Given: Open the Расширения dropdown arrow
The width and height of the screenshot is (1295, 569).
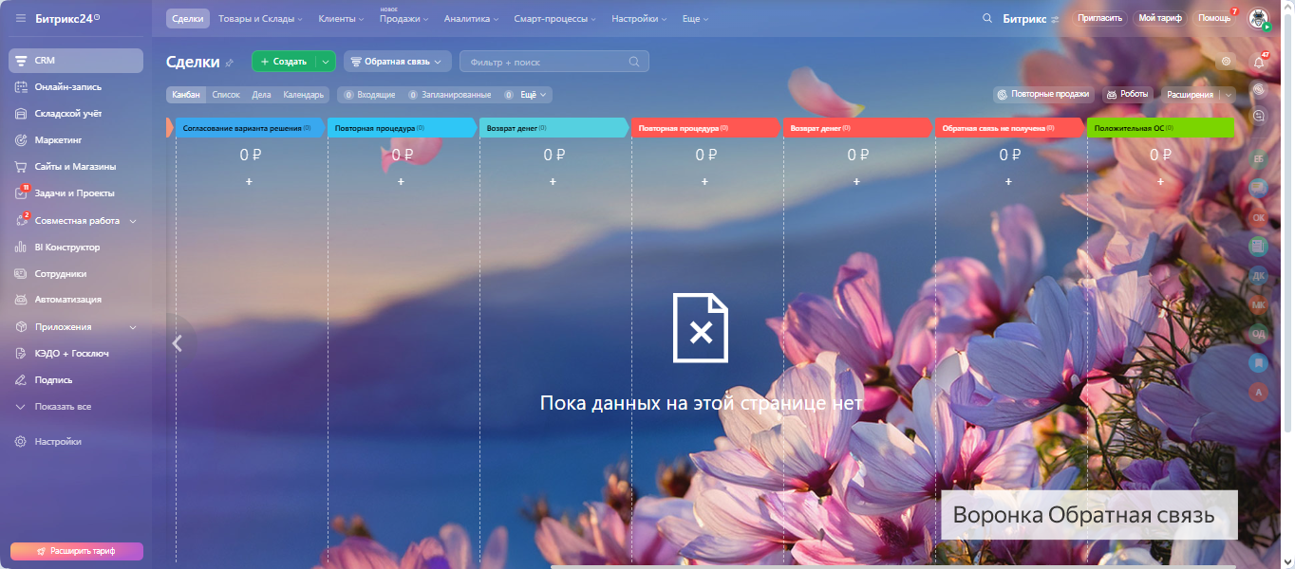Looking at the screenshot, I should (x=1229, y=95).
